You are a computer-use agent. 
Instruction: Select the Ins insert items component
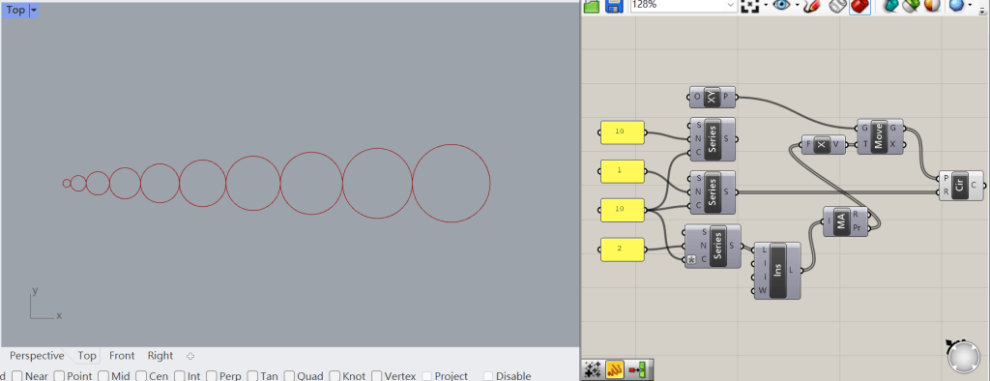point(778,271)
